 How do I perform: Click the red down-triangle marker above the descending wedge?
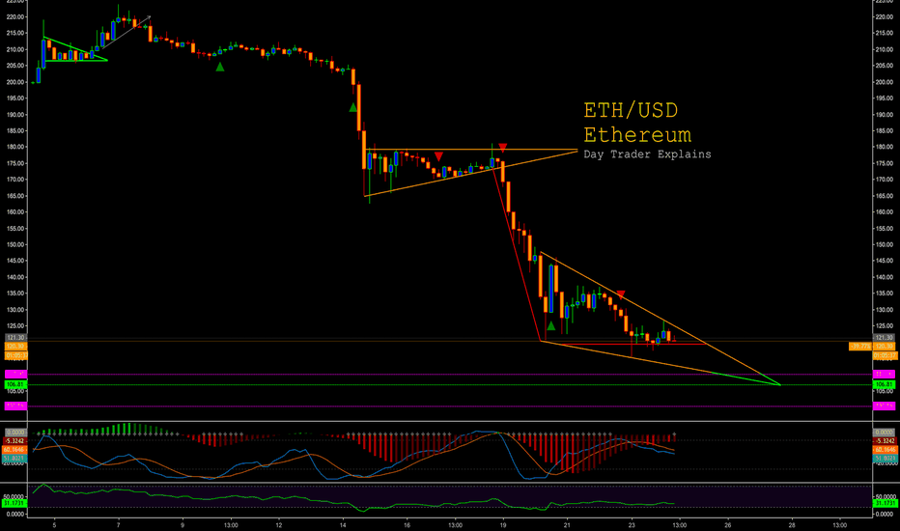tap(621, 294)
